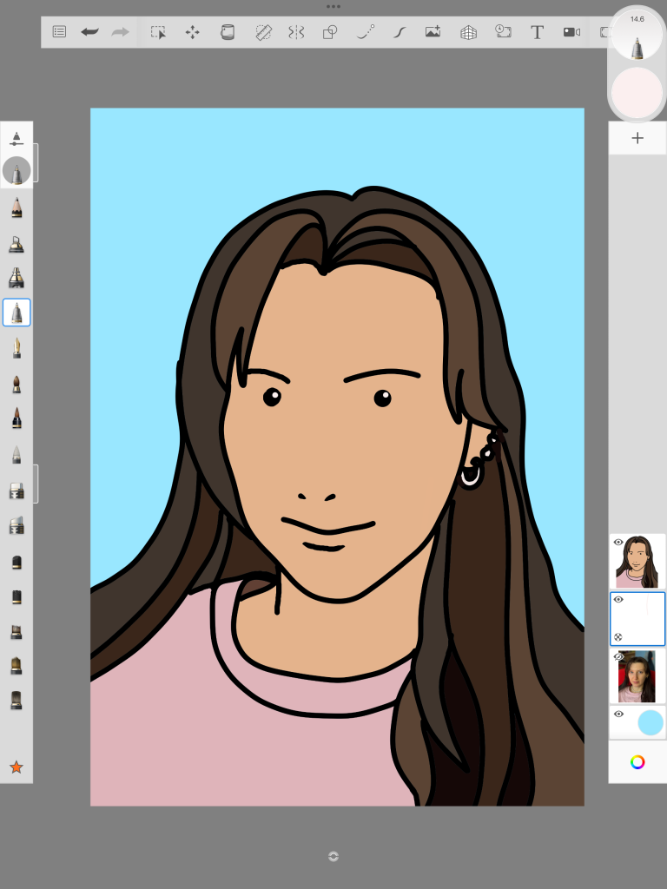Open the Ruler guides tool
Screen dimensions: 667x889
click(x=263, y=32)
